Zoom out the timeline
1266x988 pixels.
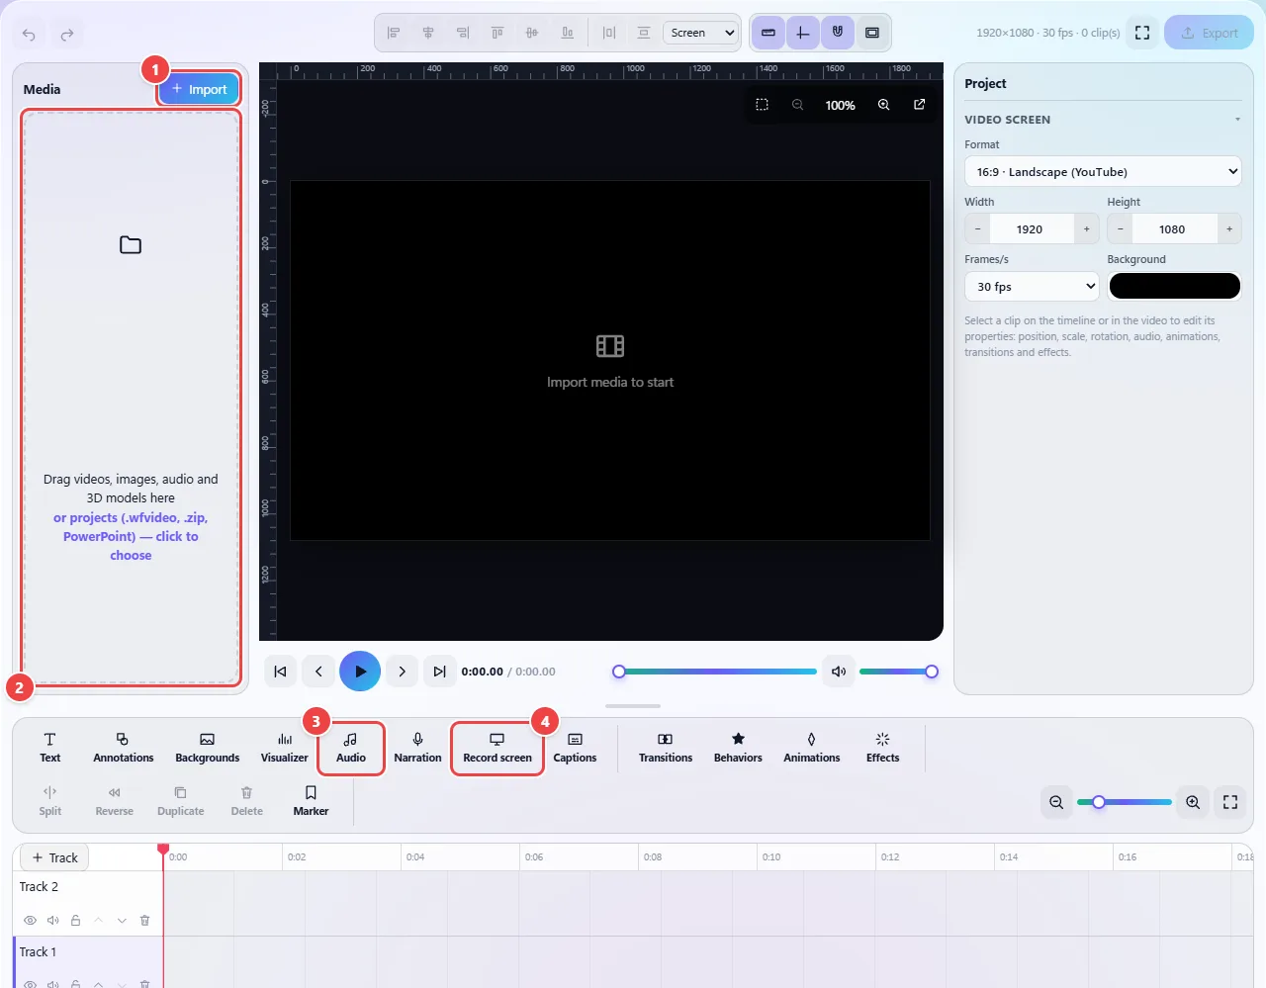[1056, 802]
